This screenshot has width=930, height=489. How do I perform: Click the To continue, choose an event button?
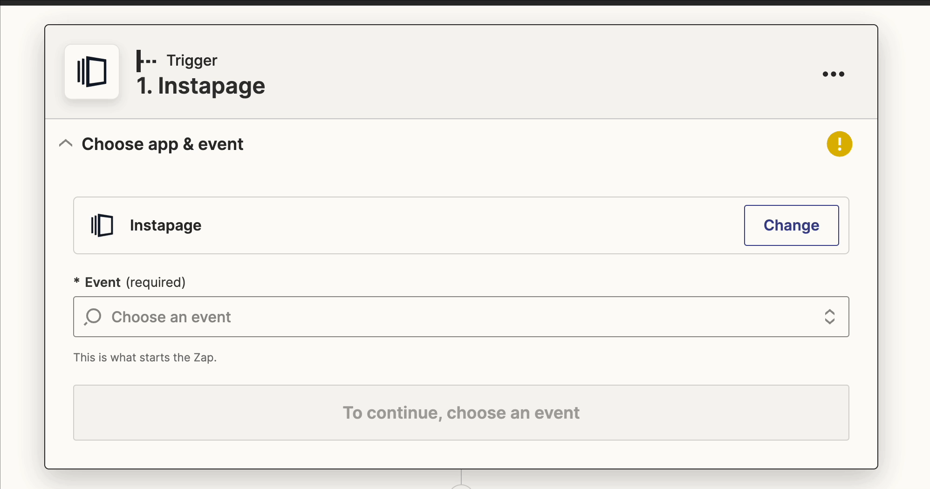tap(461, 413)
